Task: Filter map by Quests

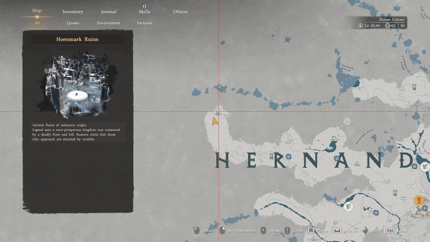Action: [x=73, y=23]
